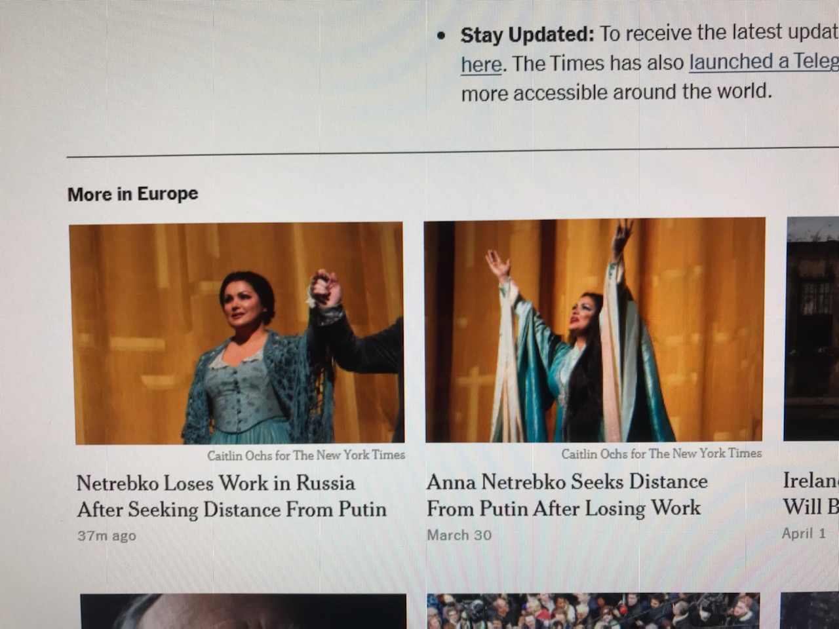Viewport: 839px width, 629px height.
Task: Click the dark close-up thumbnail at bottom left
Action: click(243, 611)
